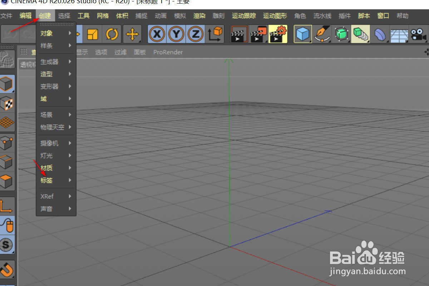Switch to texture mode checkered cube

tap(7, 104)
